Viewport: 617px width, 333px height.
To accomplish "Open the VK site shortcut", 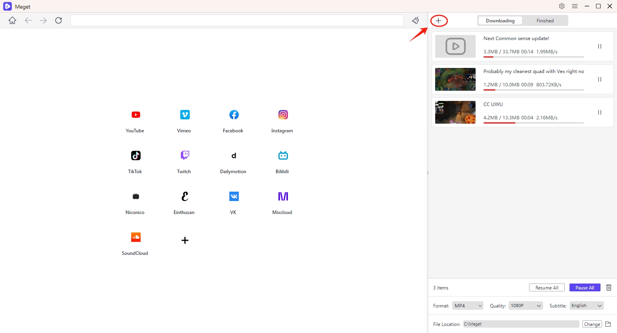I will point(234,203).
